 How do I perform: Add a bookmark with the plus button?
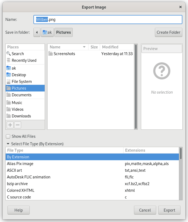(10, 125)
